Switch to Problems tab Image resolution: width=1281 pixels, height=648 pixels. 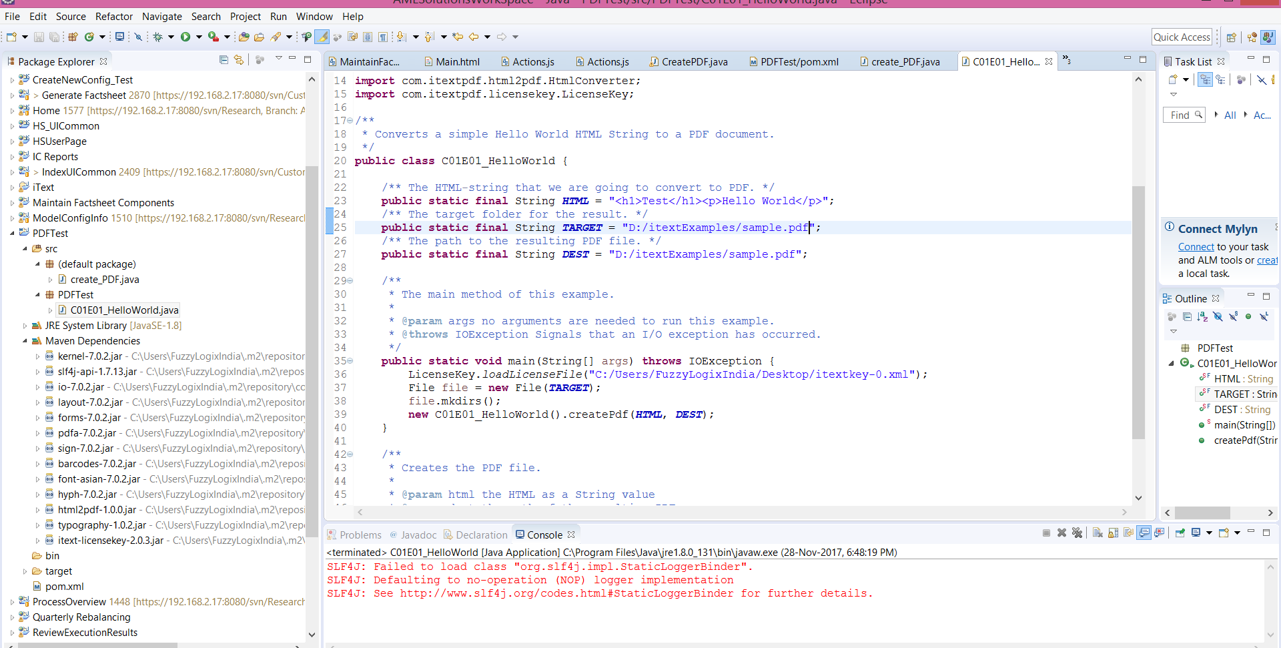click(x=354, y=535)
